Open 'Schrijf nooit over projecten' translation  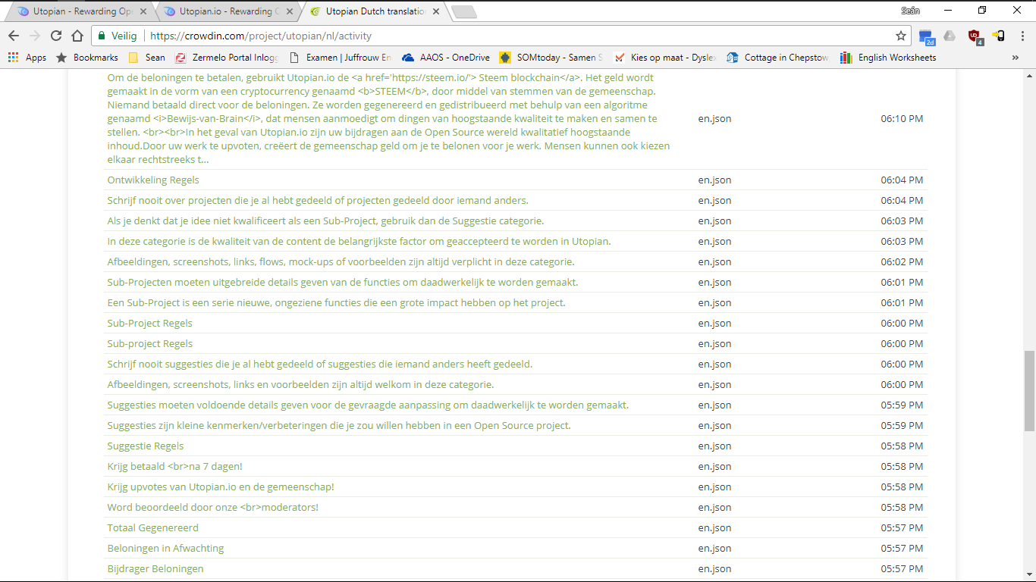[318, 201]
